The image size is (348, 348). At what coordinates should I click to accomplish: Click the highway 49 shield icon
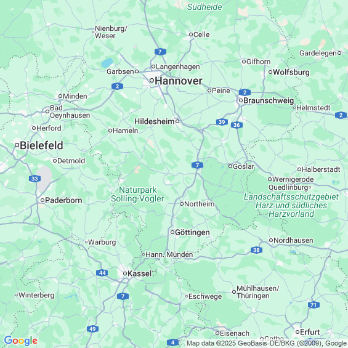pos(92,329)
